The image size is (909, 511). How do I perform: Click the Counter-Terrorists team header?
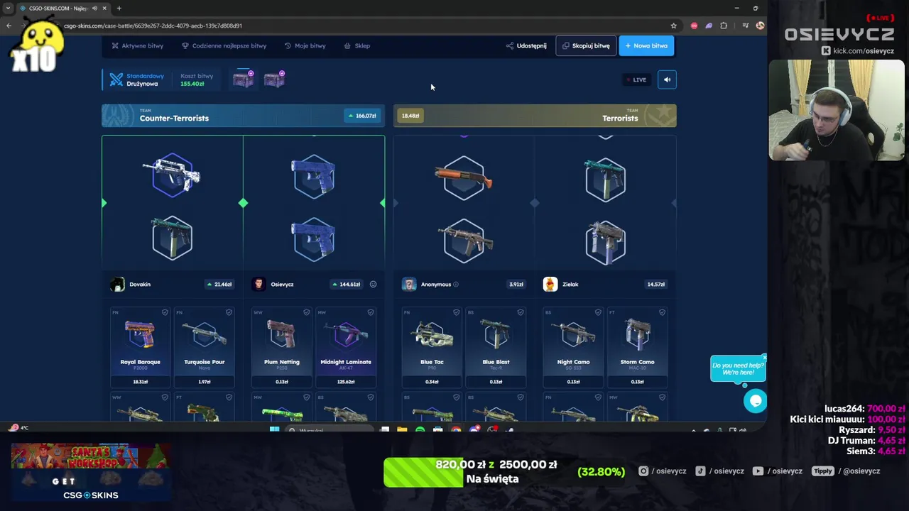(243, 116)
